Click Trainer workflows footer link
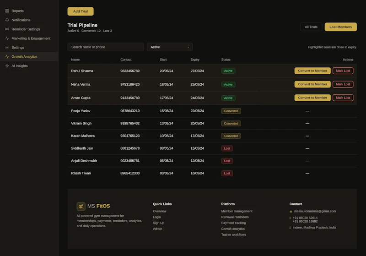The height and width of the screenshot is (256, 366). [233, 234]
